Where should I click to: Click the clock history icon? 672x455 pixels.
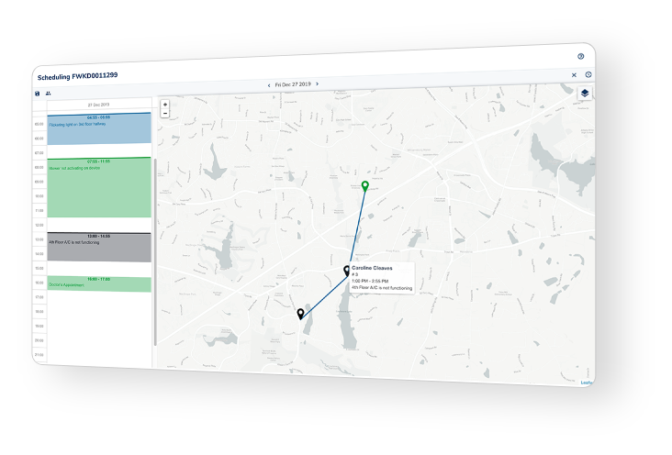tap(588, 75)
